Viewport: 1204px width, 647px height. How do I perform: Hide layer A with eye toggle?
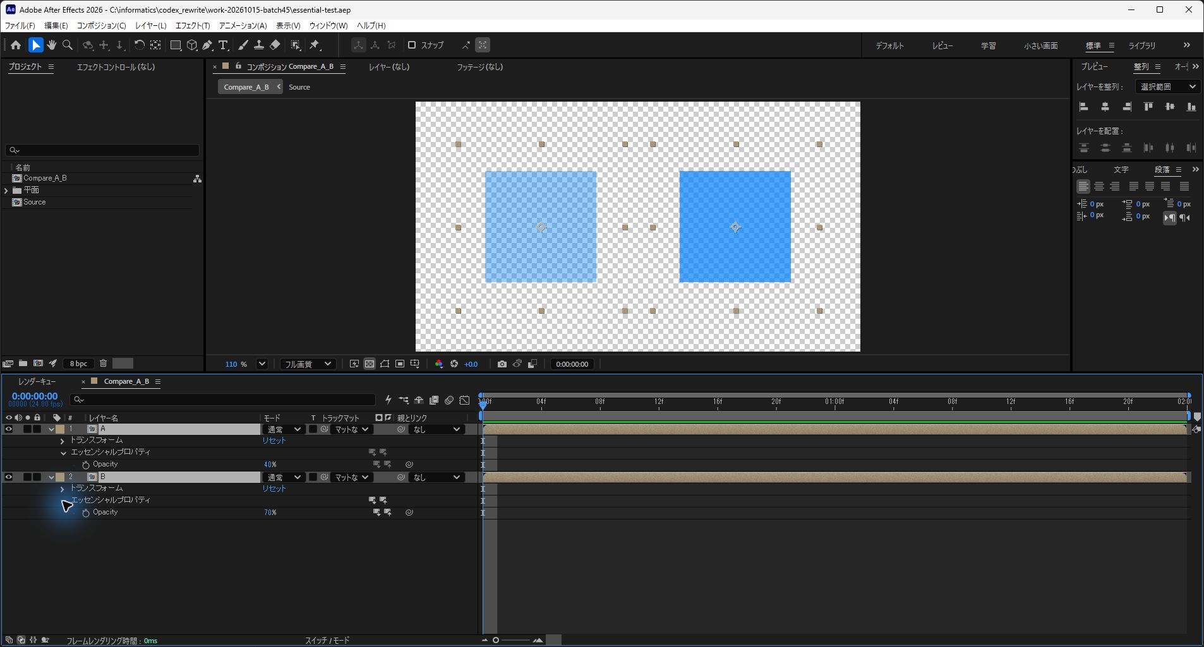pos(9,429)
